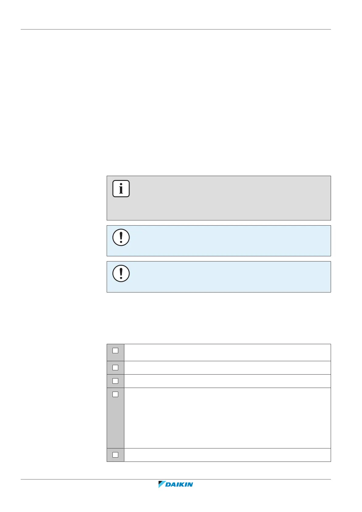The image size is (362, 512).
Task: Mark the third checklist checkbox
Action: click(115, 381)
